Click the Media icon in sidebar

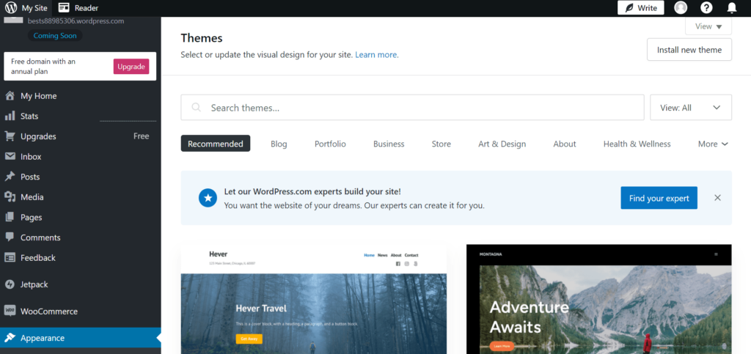(x=10, y=196)
